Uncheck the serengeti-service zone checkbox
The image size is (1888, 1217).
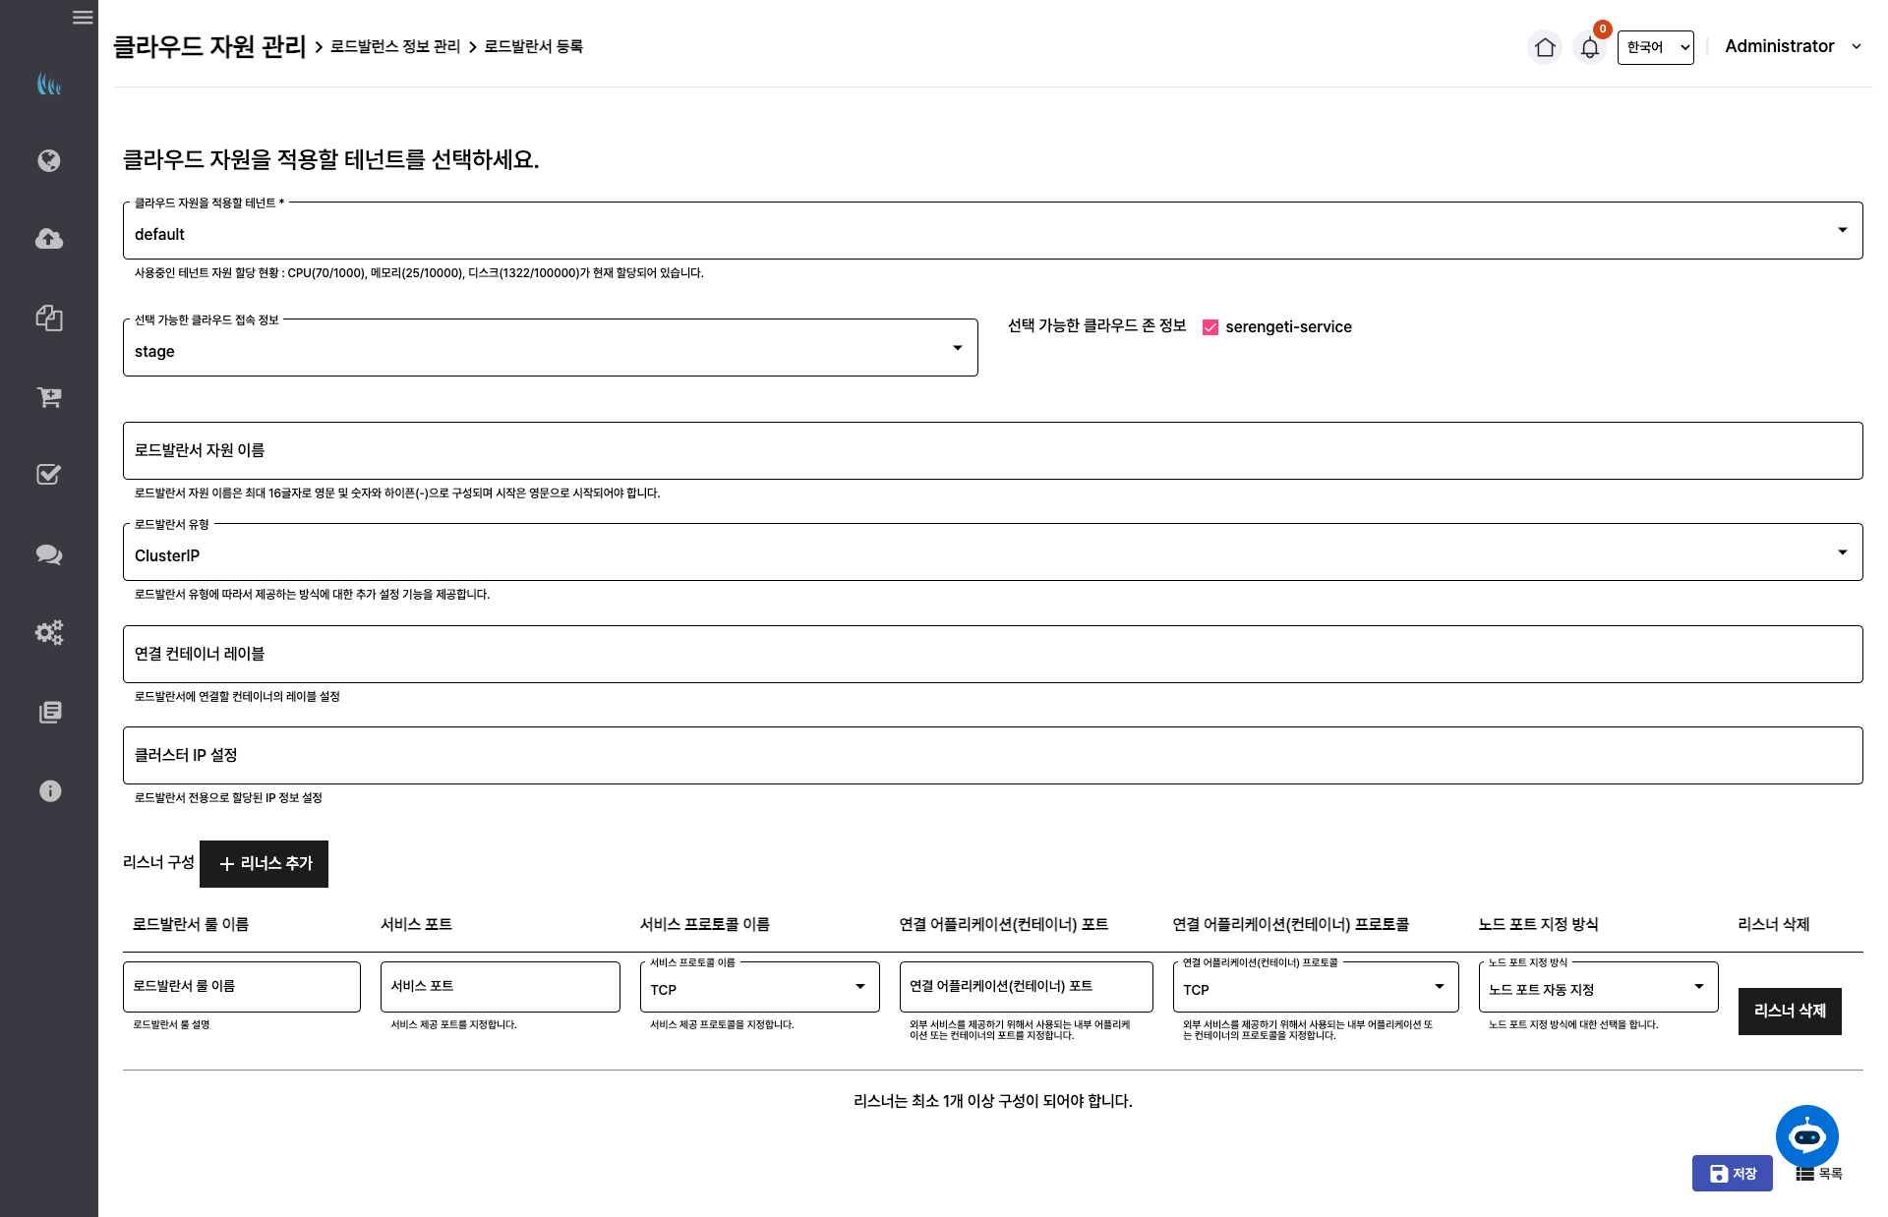click(x=1210, y=327)
